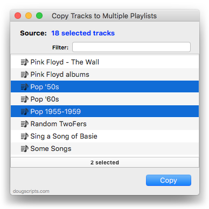Choose the Pink Floyd albums playlist row
The width and height of the screenshot is (209, 209).
click(104, 75)
